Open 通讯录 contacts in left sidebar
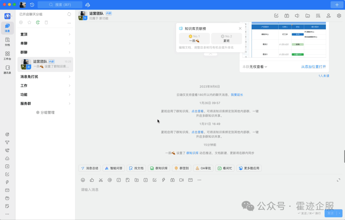 [7, 69]
